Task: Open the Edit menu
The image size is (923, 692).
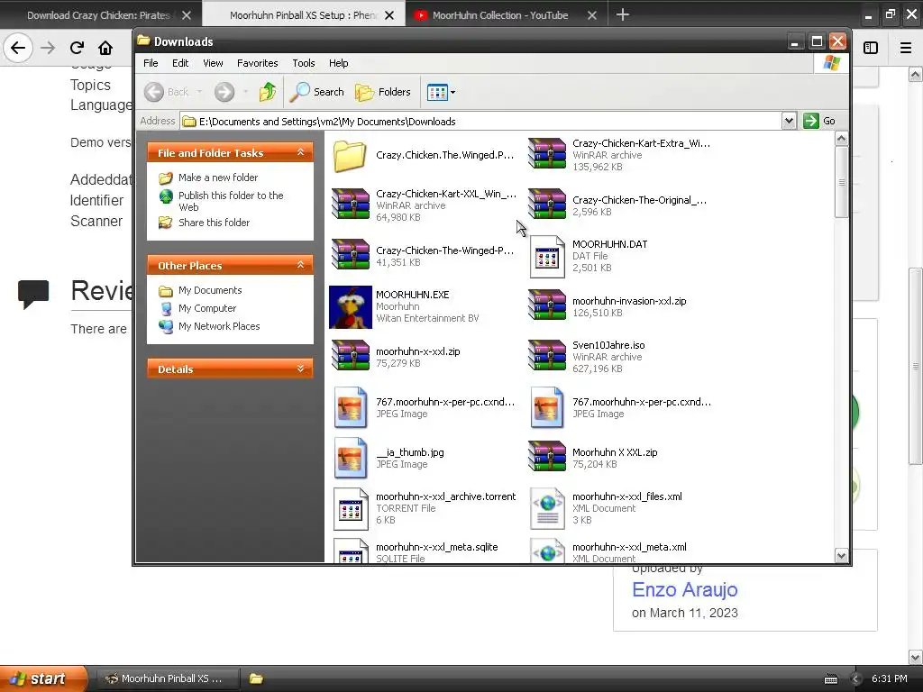Action: (180, 63)
